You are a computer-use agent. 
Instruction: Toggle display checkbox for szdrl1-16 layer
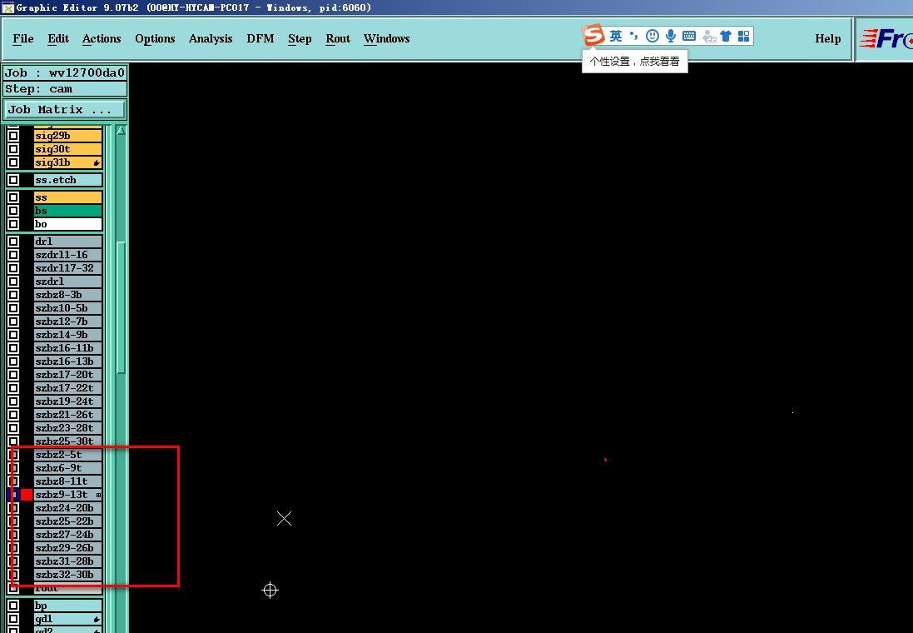(13, 255)
